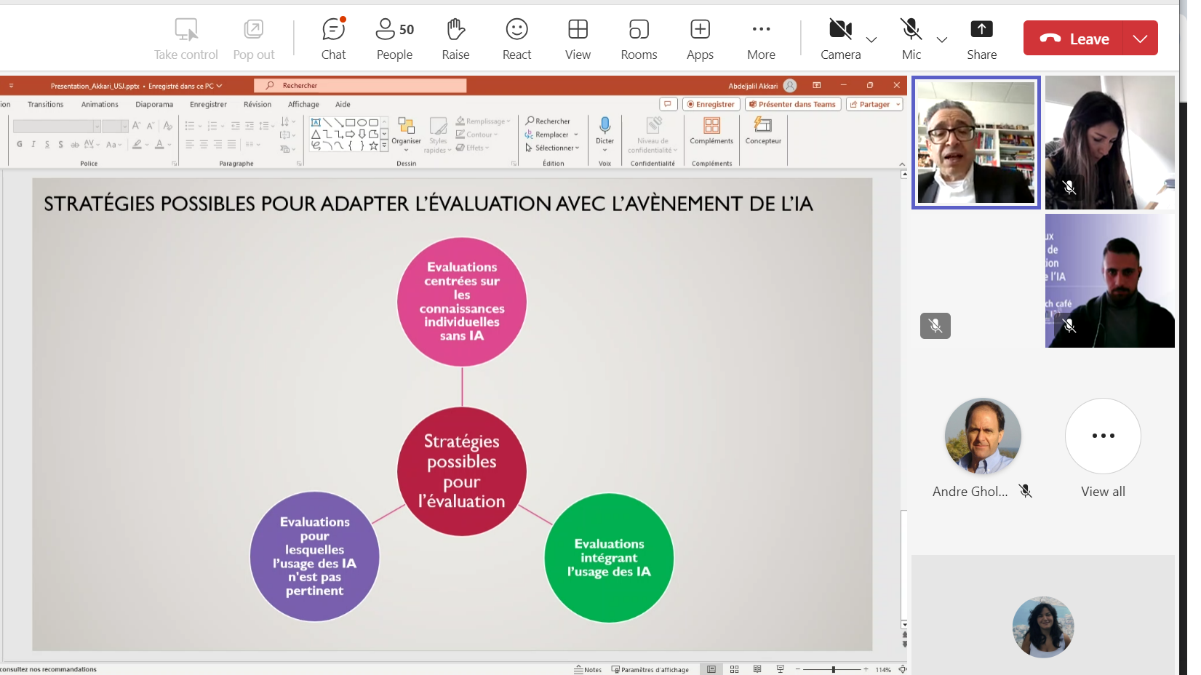
Task: Expand the Mic options arrow
Action: pyautogui.click(x=942, y=39)
